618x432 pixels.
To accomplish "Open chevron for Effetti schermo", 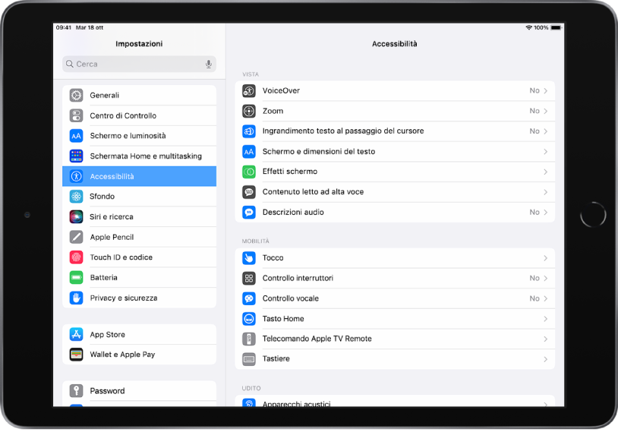I will pos(545,172).
